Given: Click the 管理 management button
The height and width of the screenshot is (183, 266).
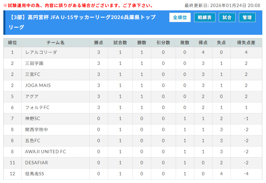Looking at the screenshot, I should 247,17.
